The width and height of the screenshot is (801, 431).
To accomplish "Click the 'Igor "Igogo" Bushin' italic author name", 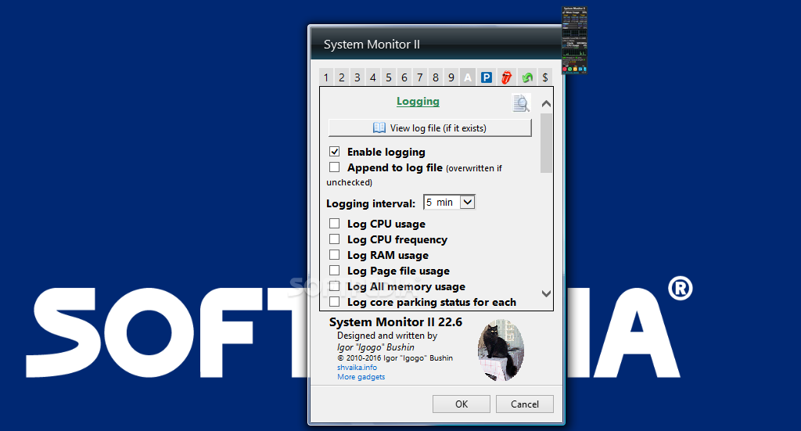I will pyautogui.click(x=375, y=347).
